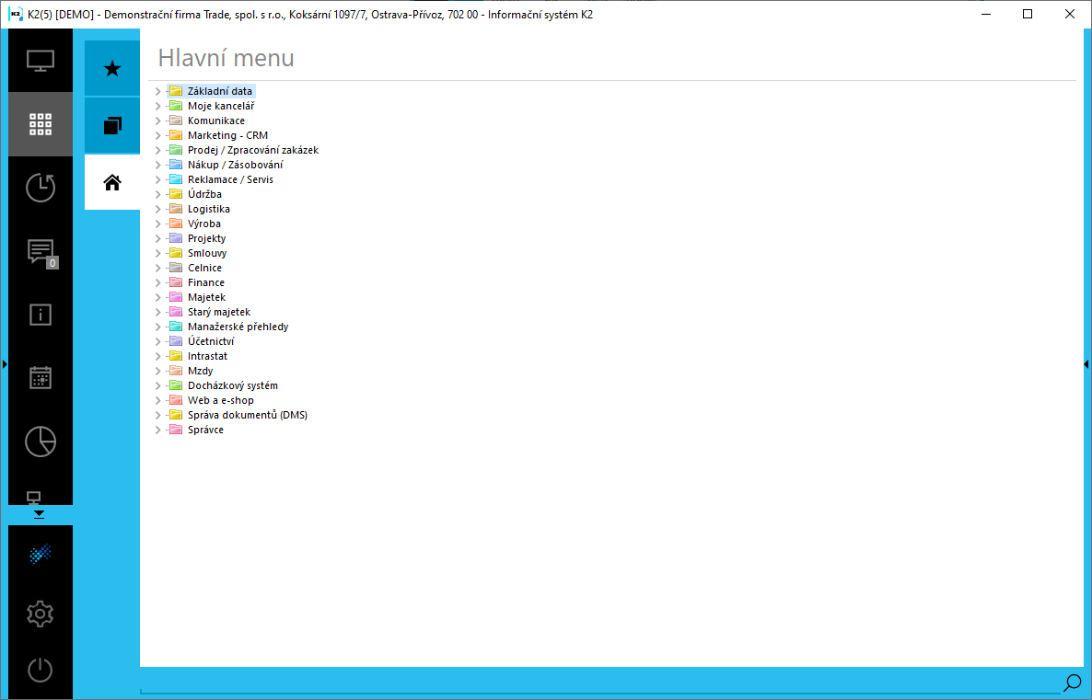Expand the Mzdy folder arrow
Viewport: 1092px width, 700px height.
click(158, 371)
